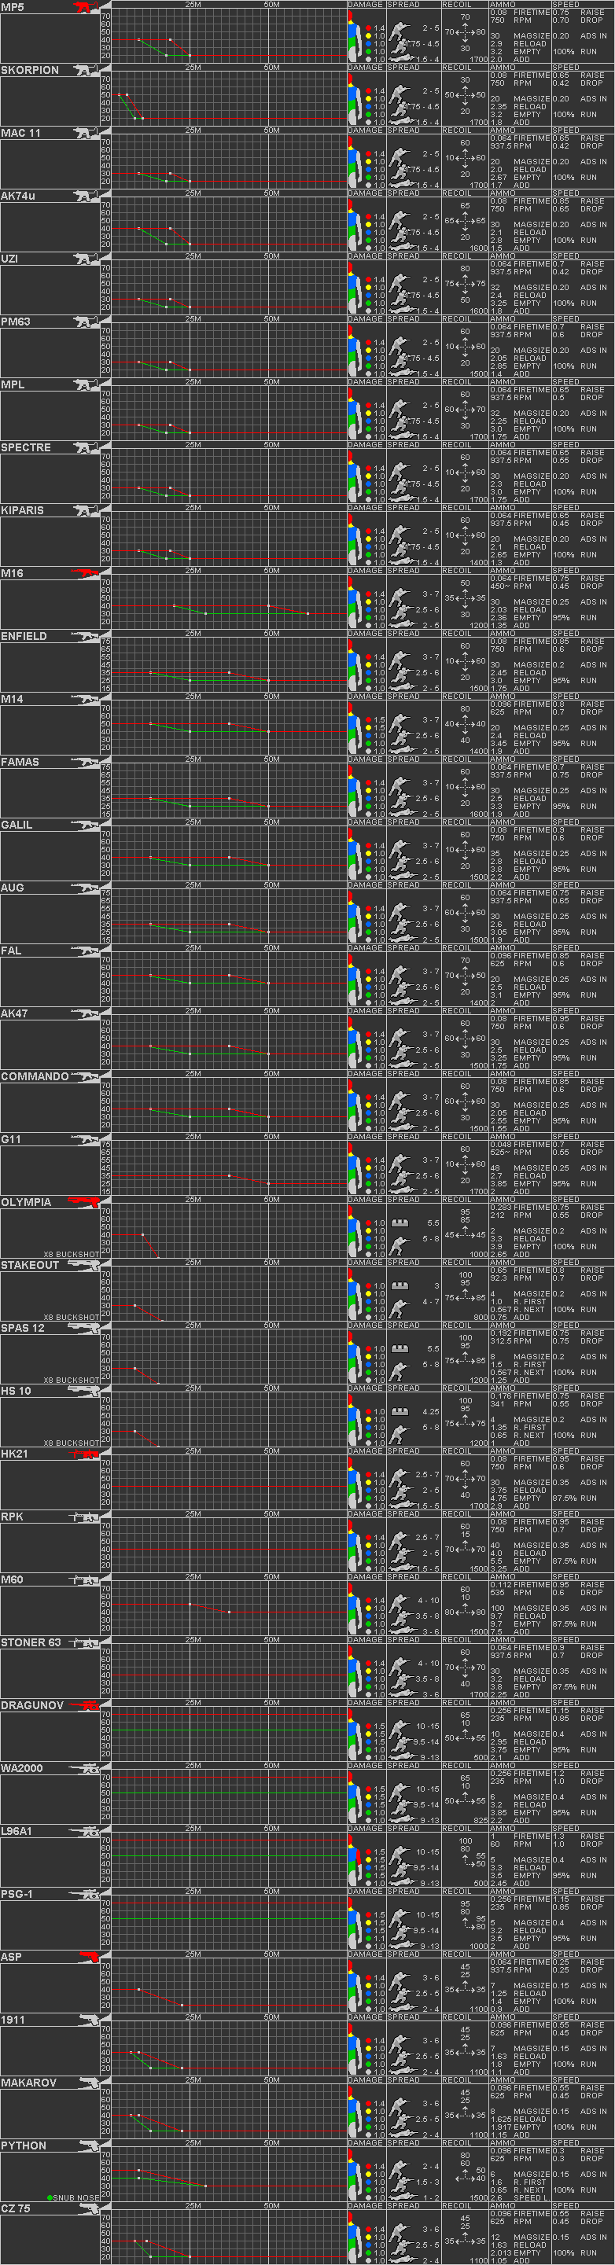Click X8 BUCKSHOT label under Olympia
Image resolution: width=615 pixels, height=2265 pixels.
(72, 1255)
